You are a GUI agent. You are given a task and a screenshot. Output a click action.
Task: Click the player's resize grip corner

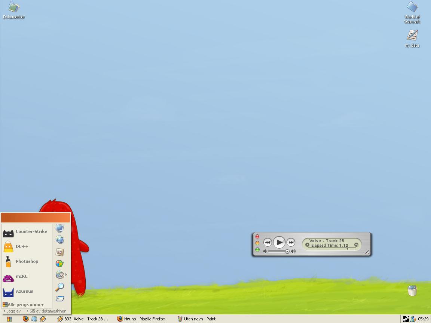[x=367, y=252]
